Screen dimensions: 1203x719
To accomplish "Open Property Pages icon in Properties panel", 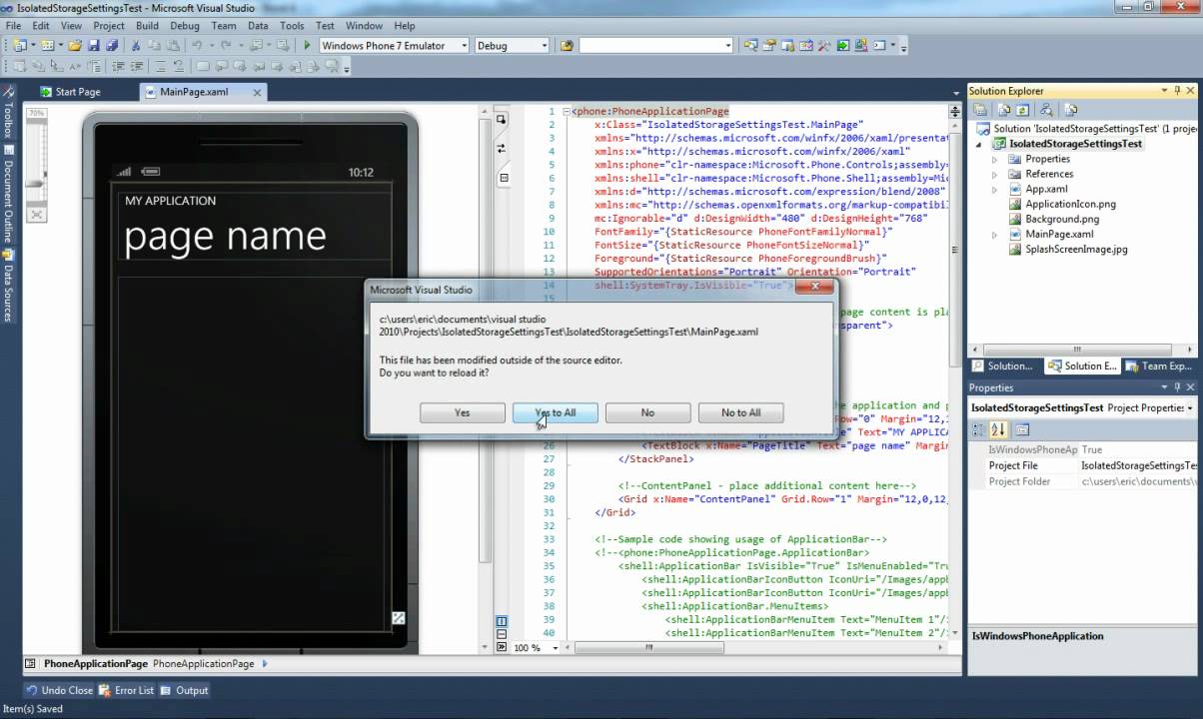I will click(1022, 430).
